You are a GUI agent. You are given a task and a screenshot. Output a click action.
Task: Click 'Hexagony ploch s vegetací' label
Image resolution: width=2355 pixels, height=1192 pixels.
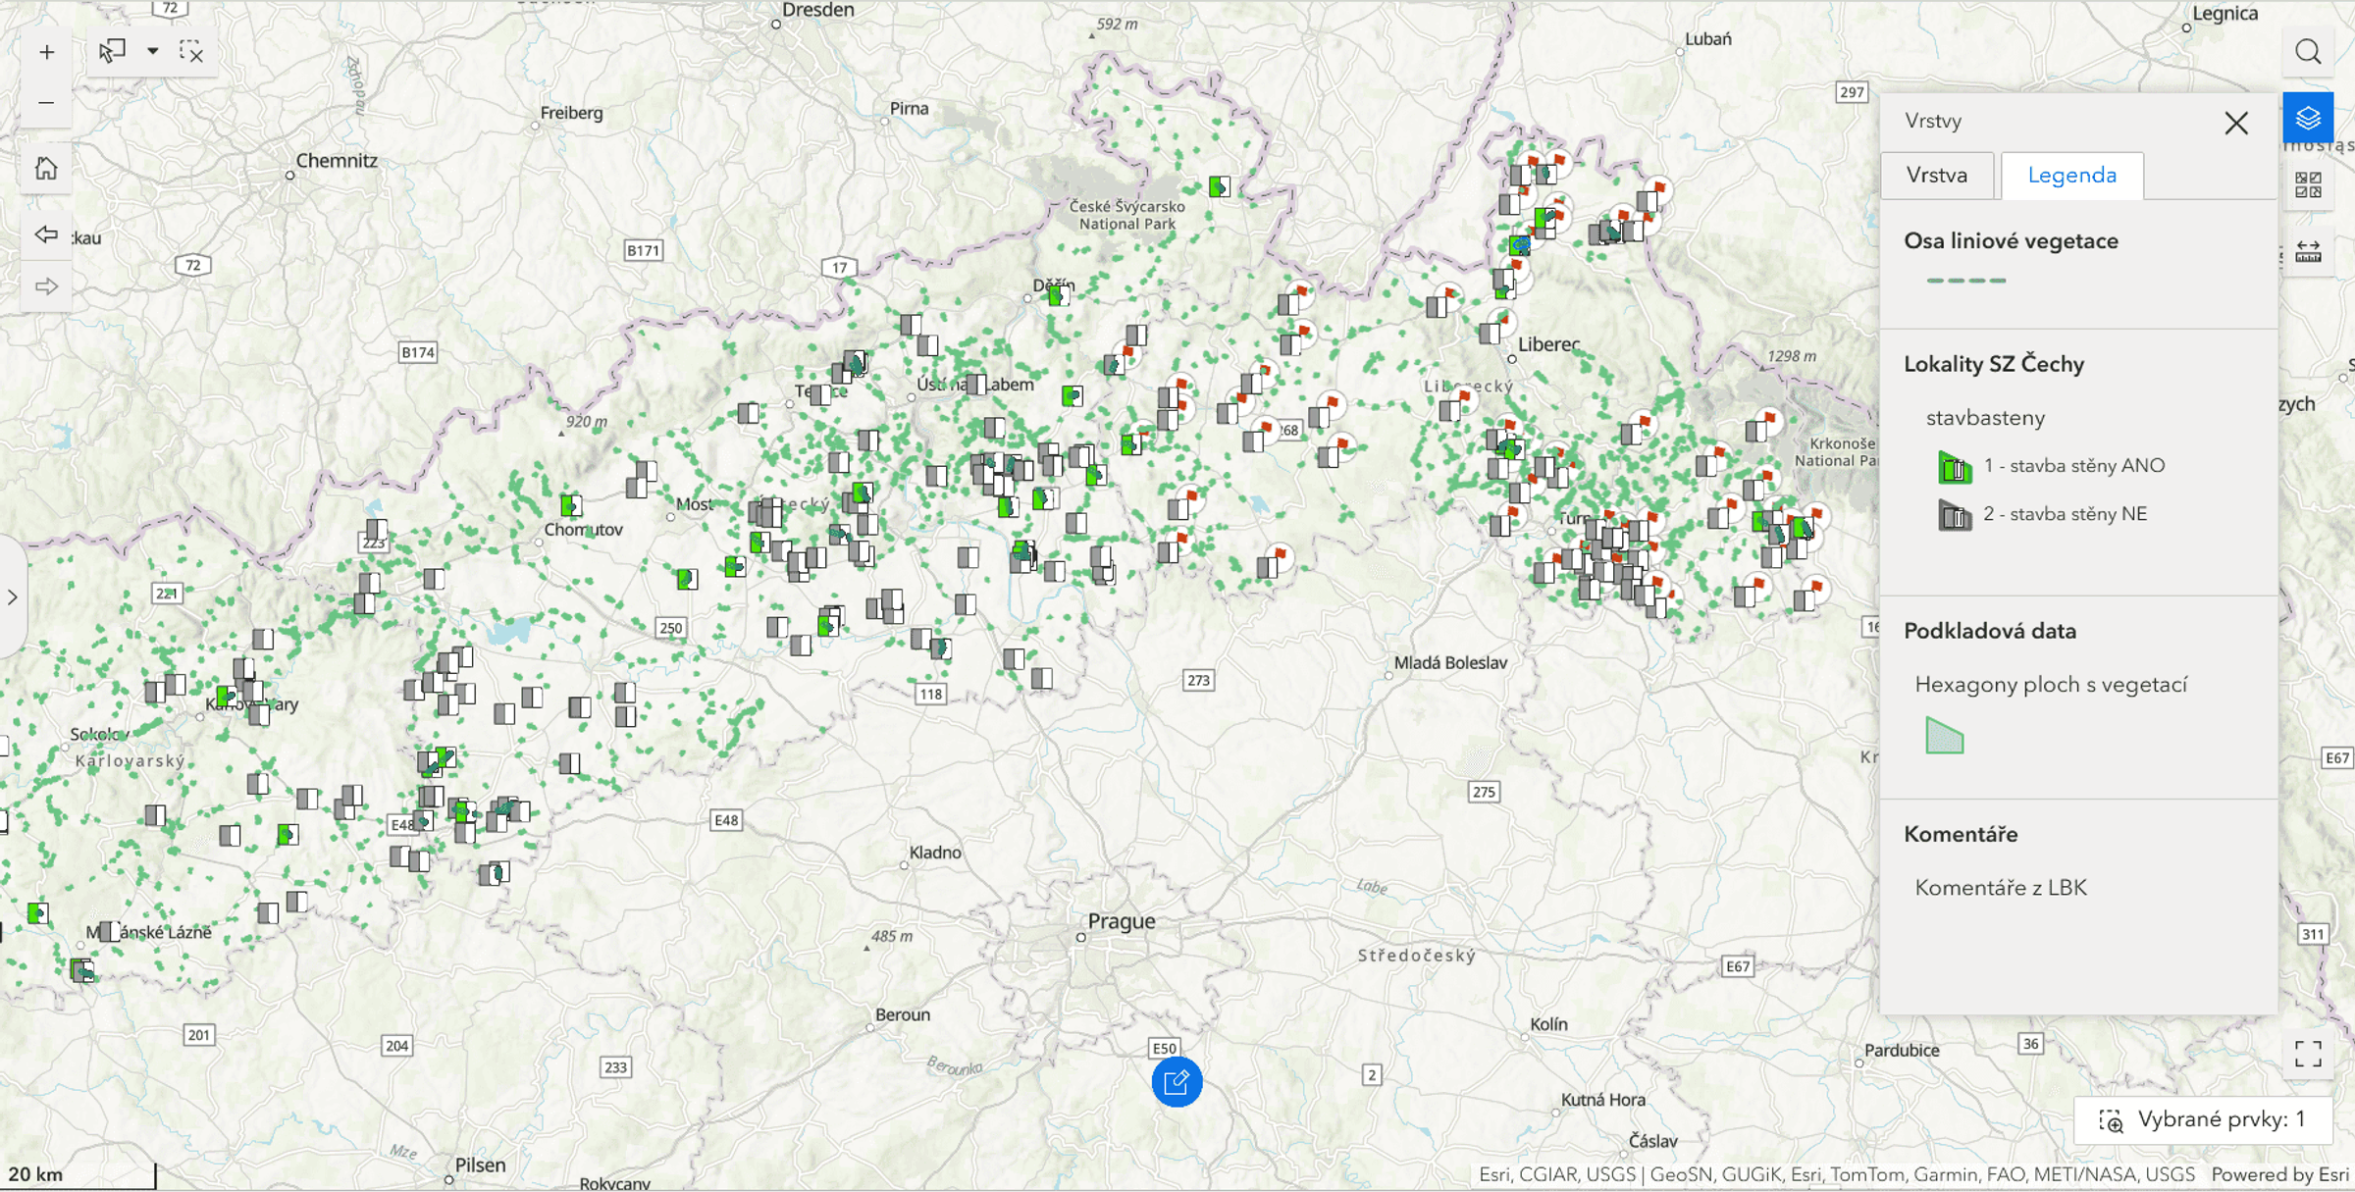coord(2051,685)
